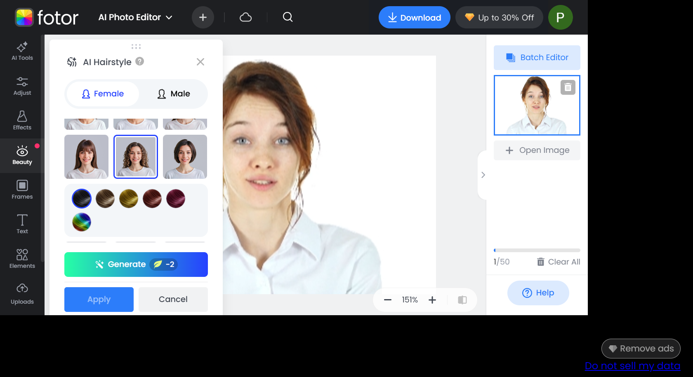The image size is (693, 377).
Task: Switch to Female hairstyles
Action: 103,94
